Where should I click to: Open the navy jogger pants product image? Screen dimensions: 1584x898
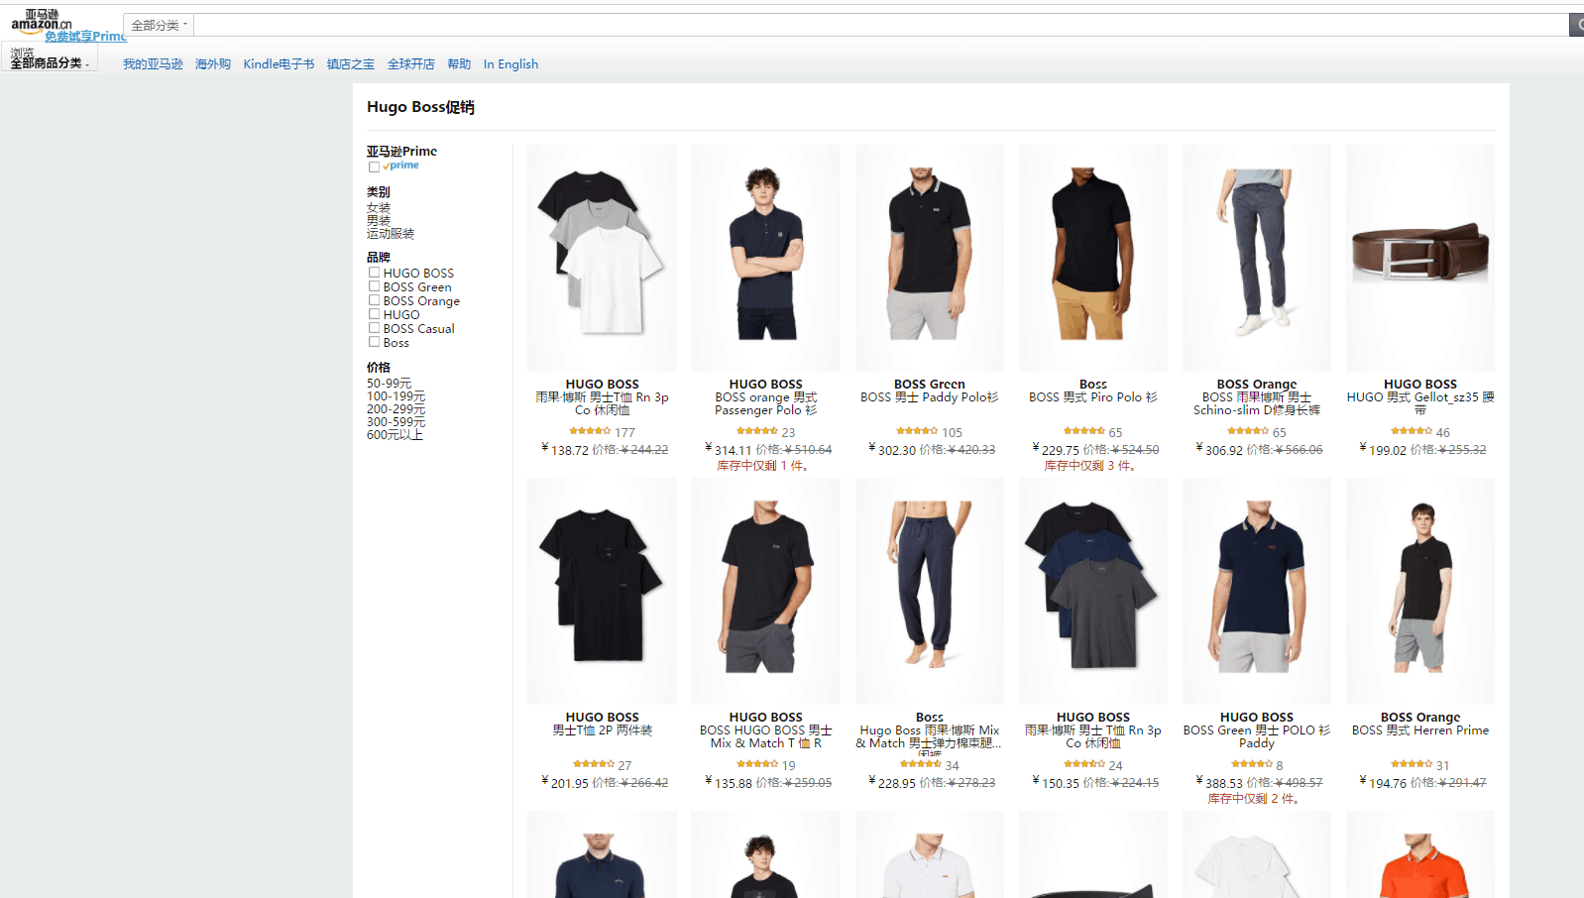click(930, 592)
